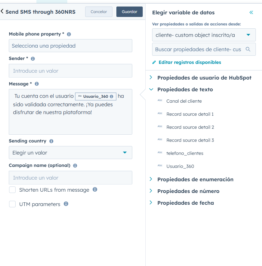Click info icon next to Message label
The width and height of the screenshot is (262, 266).
(37, 84)
